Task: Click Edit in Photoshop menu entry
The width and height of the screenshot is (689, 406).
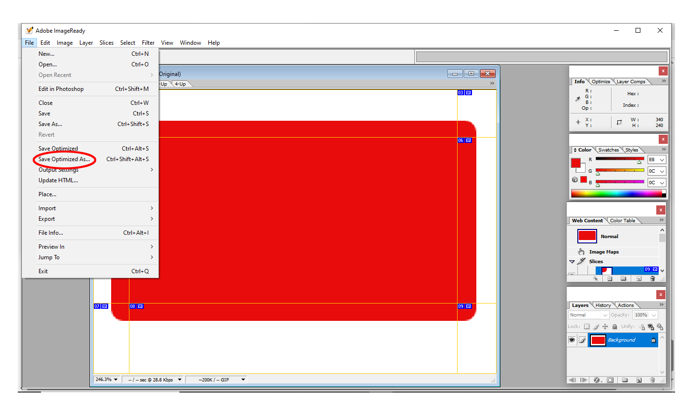Action: (61, 89)
